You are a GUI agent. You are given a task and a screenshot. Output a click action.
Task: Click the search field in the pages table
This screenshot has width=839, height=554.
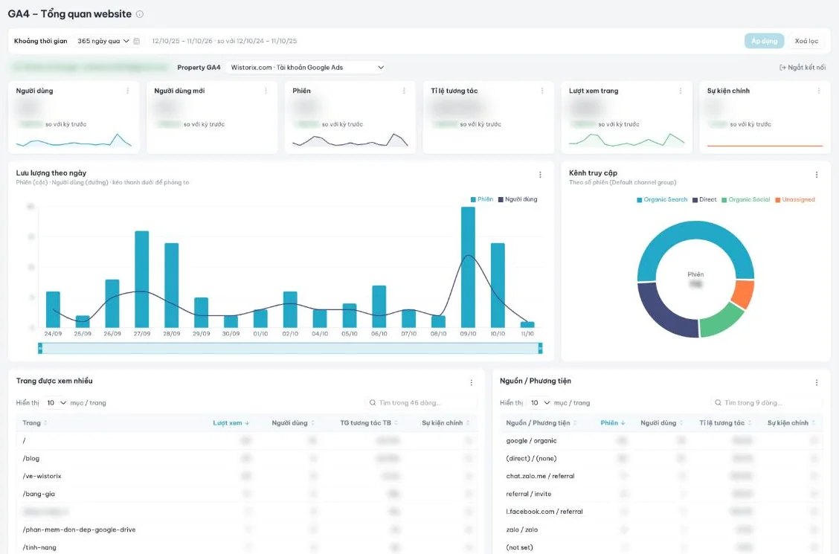pos(420,402)
